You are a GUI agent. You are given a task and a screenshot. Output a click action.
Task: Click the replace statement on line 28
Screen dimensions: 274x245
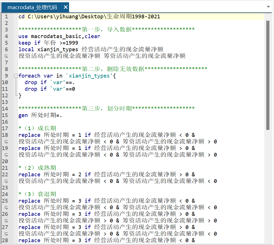click(x=107, y=240)
